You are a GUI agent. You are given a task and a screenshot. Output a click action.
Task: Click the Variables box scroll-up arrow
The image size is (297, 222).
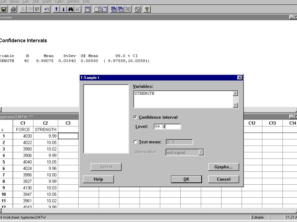[x=235, y=93]
